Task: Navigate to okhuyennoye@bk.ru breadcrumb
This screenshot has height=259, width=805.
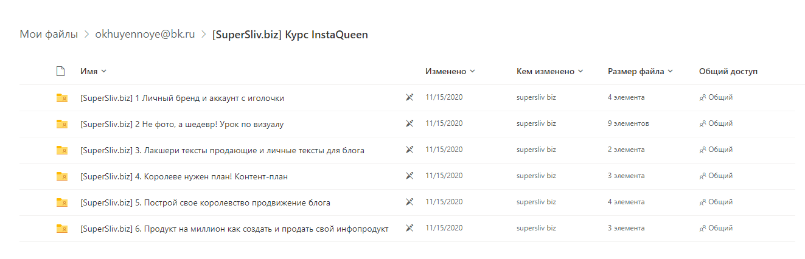Action: [x=145, y=34]
